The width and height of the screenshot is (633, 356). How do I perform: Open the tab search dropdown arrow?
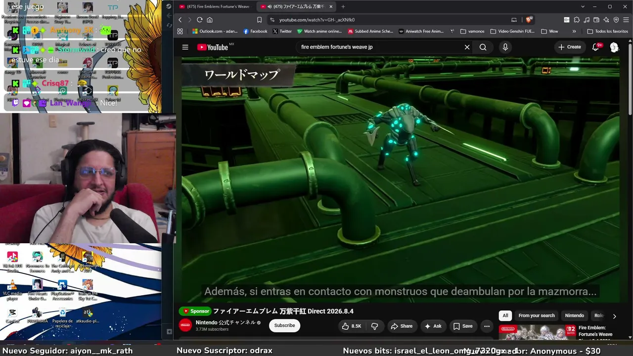click(583, 6)
